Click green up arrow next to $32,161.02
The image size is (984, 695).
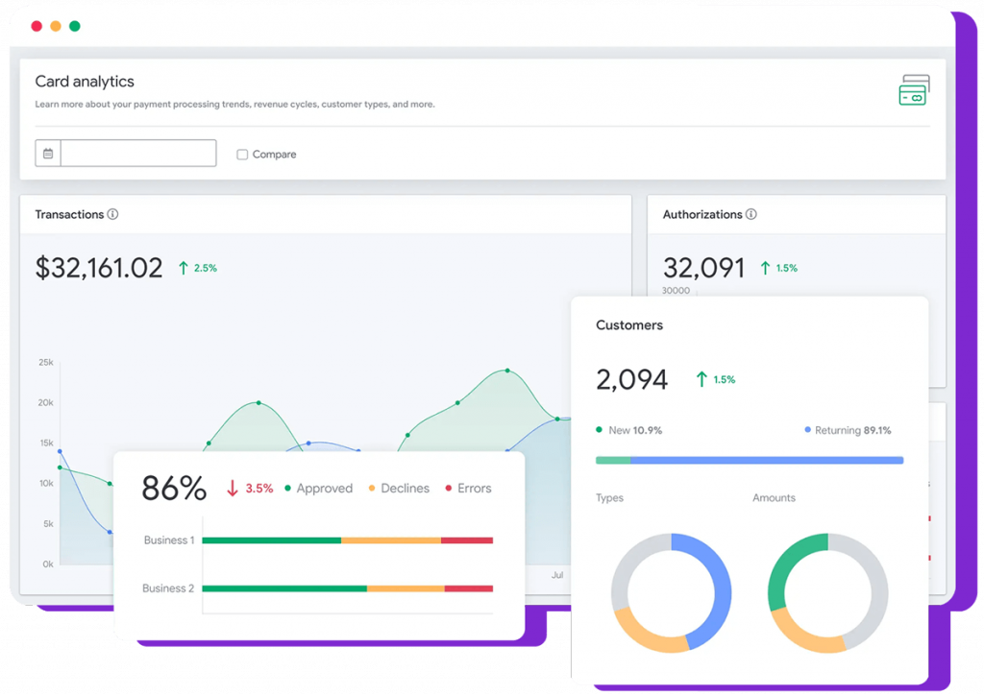(x=184, y=268)
